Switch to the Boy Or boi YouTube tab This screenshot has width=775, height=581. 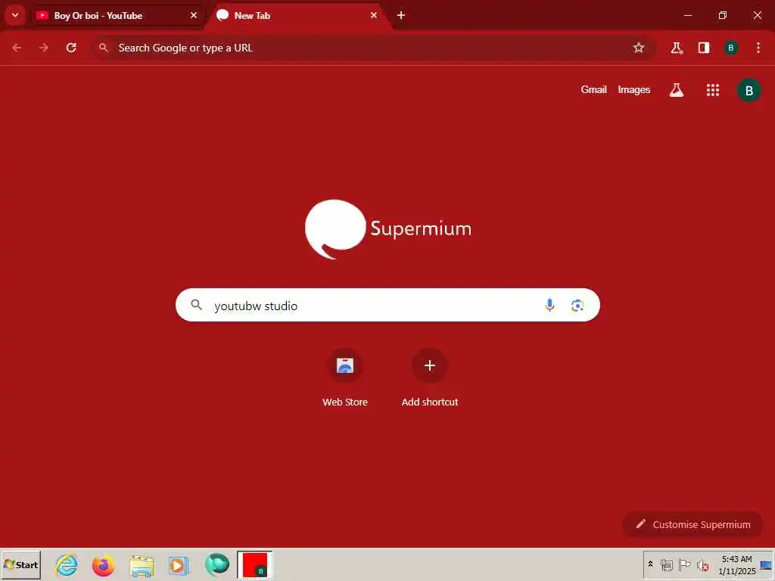(117, 16)
